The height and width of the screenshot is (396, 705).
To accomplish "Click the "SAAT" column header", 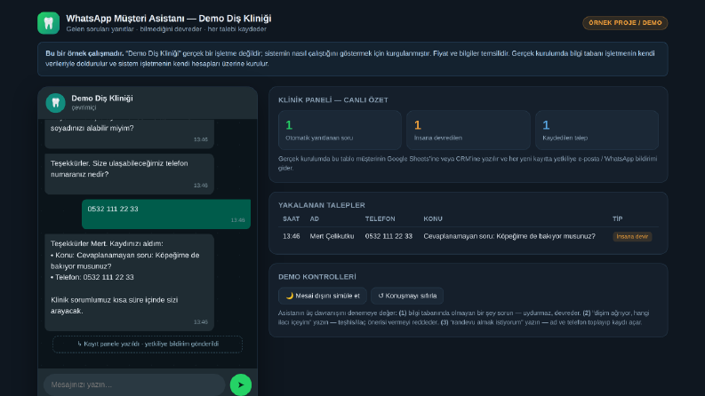I will tap(291, 219).
